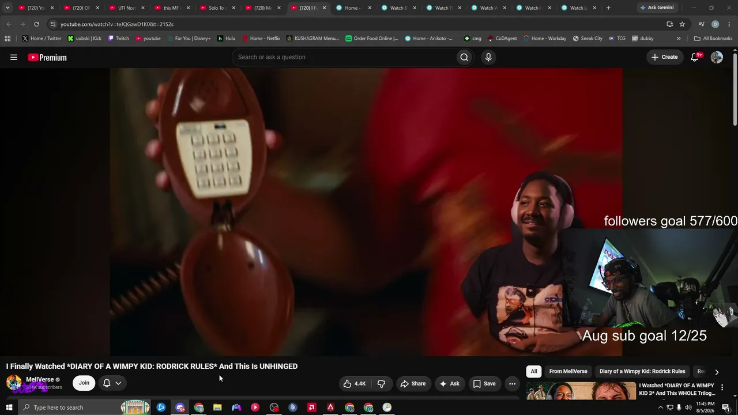Open YouTube notifications bell
The height and width of the screenshot is (415, 738).
click(x=695, y=57)
